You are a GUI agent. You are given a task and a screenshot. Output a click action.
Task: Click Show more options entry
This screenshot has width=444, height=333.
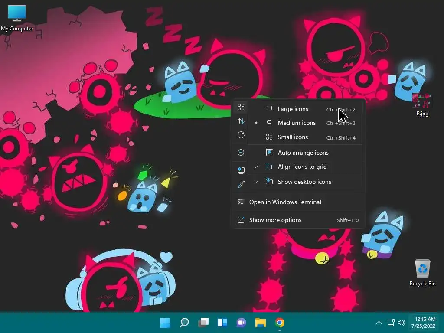point(298,220)
